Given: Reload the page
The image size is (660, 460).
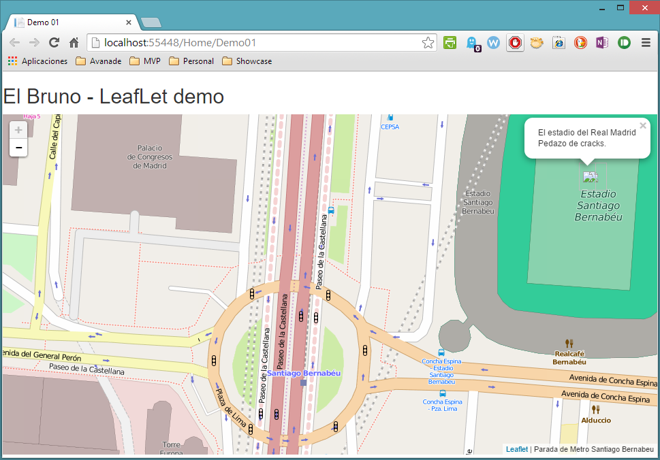Looking at the screenshot, I should 54,43.
